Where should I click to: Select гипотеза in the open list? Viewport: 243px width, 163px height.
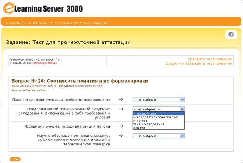[140, 121]
